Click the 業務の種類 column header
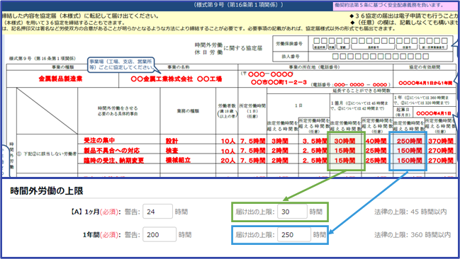This screenshot has height=259, width=460. (x=188, y=111)
